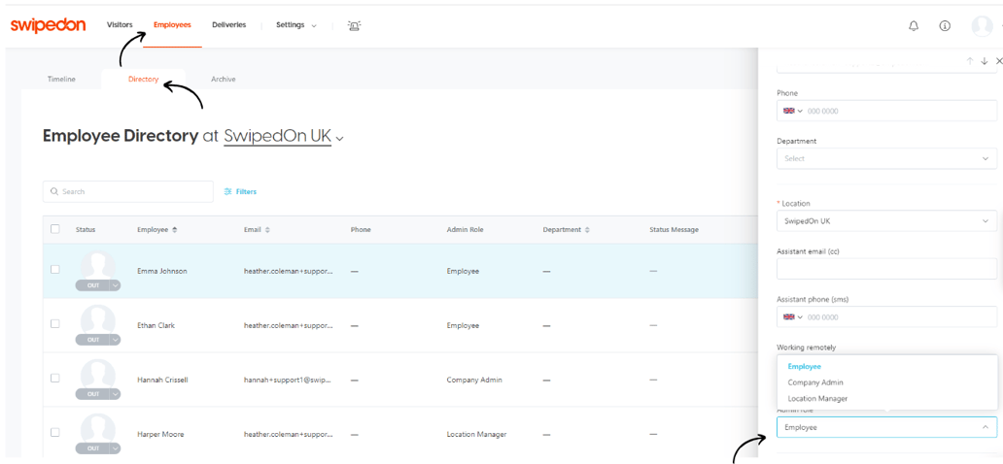
Task: Select Emma Johnson's row checkbox
Action: coord(55,270)
